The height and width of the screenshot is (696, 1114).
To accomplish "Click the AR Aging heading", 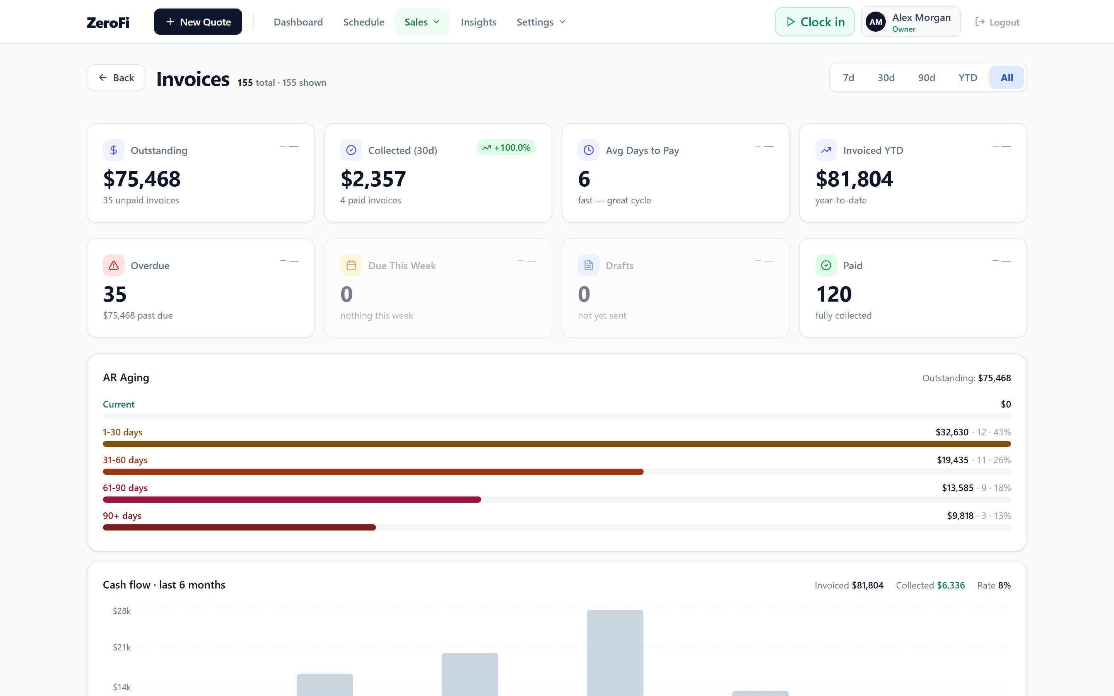I will point(126,377).
